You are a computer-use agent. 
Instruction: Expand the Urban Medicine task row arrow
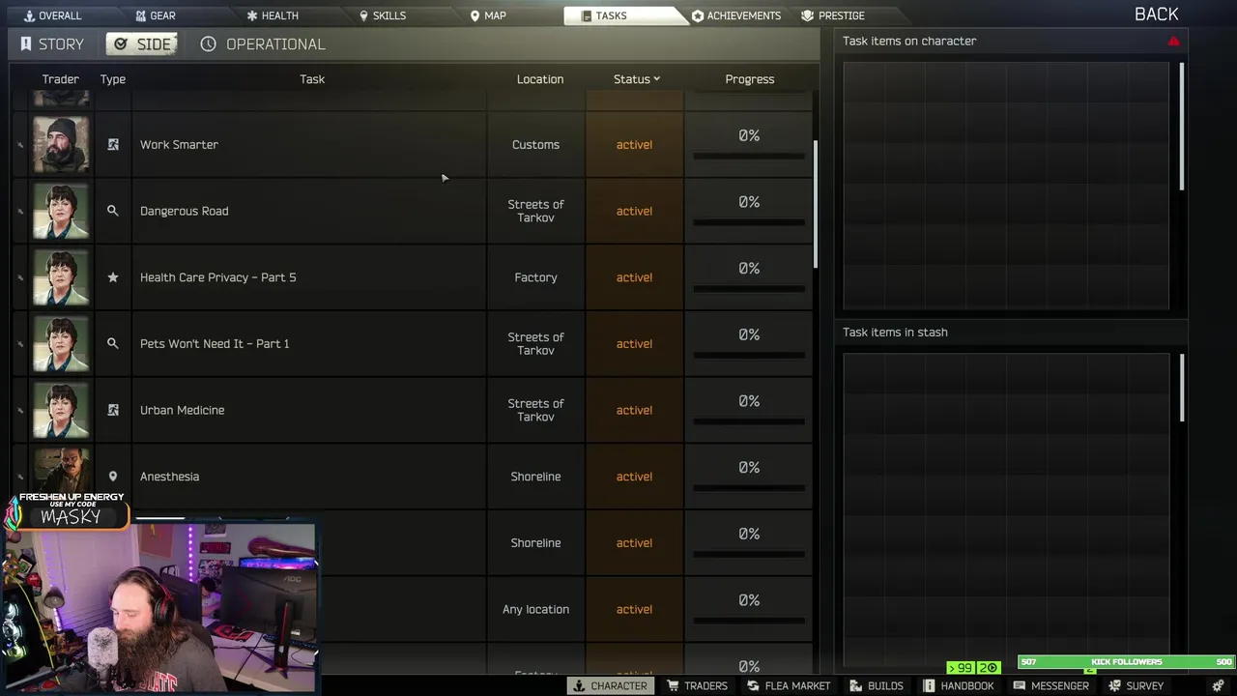(20, 411)
